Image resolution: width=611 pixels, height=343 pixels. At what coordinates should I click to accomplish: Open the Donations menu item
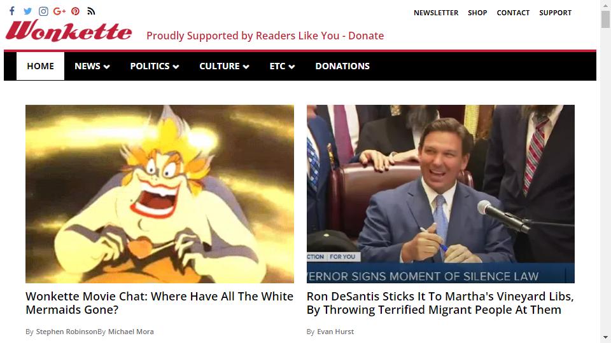click(x=342, y=66)
